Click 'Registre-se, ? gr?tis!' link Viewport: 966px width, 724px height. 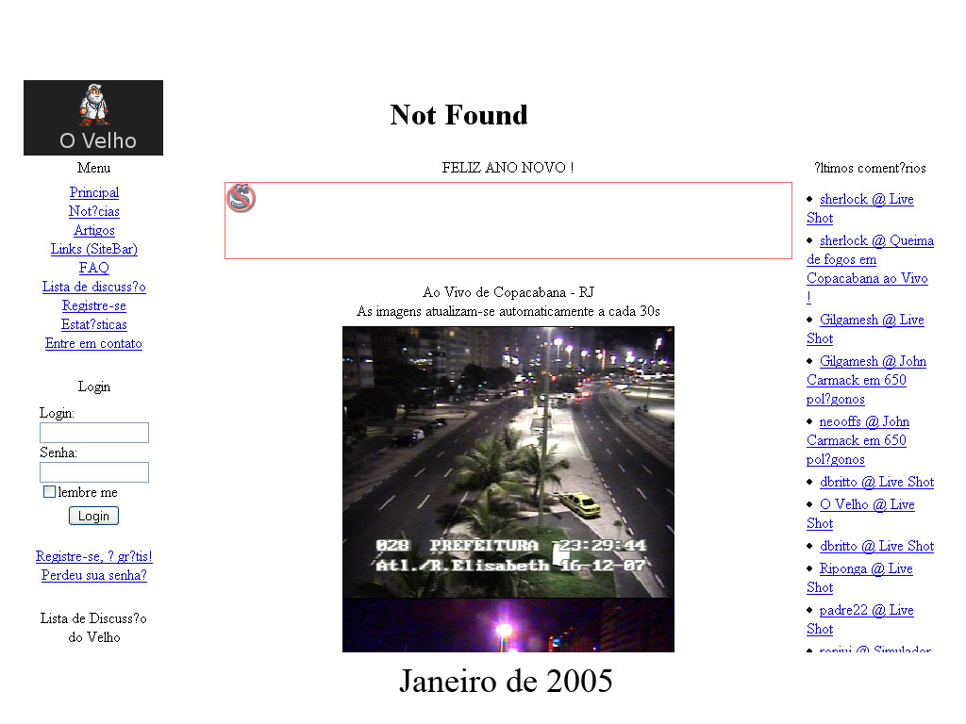pyautogui.click(x=94, y=556)
